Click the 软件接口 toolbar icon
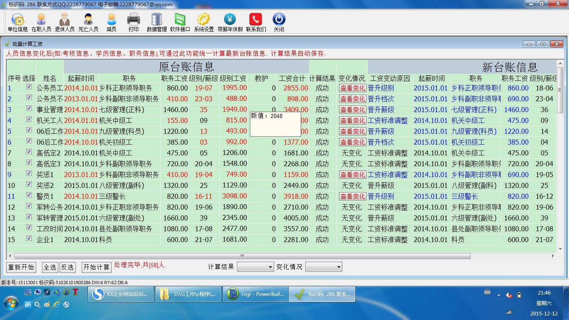 (x=180, y=20)
